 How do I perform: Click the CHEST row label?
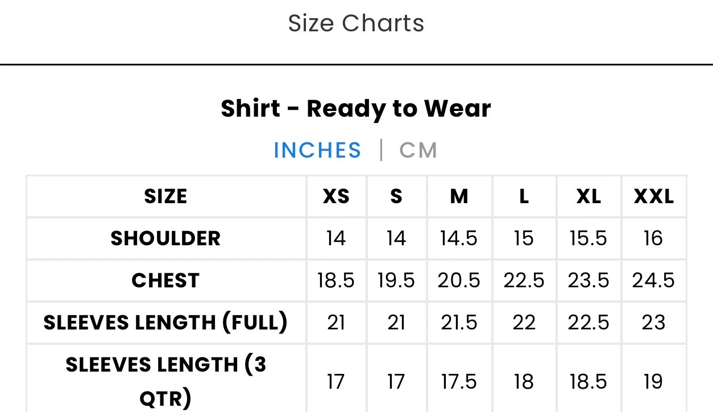point(165,281)
